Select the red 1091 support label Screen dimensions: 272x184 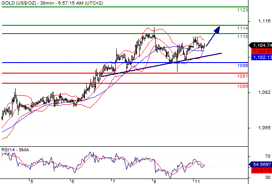[x=242, y=76]
